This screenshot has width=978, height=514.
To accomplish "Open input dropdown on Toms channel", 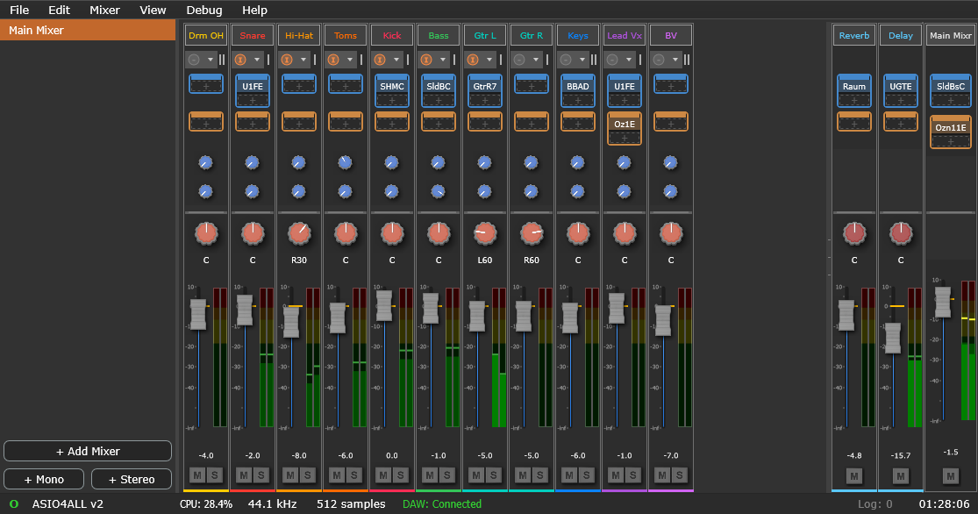I will pyautogui.click(x=349, y=60).
